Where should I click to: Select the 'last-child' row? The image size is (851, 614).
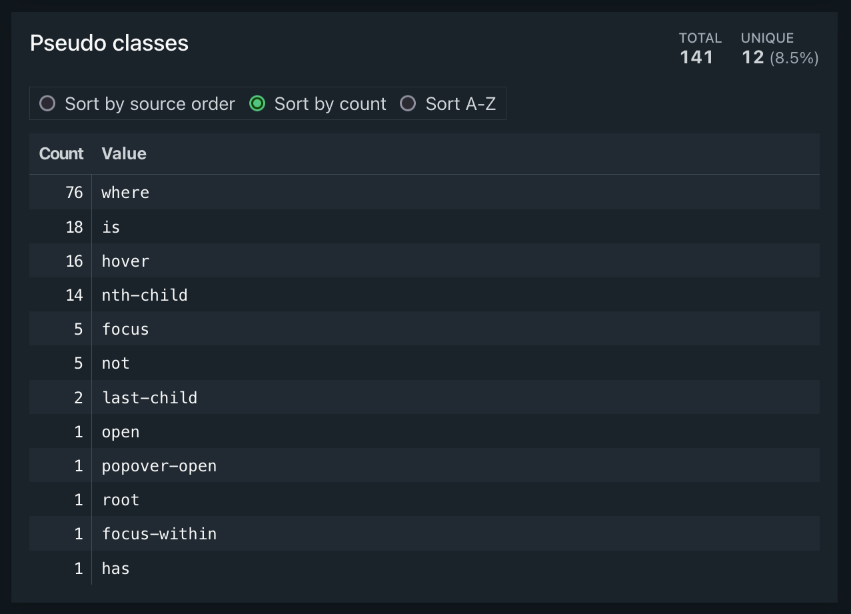click(149, 398)
